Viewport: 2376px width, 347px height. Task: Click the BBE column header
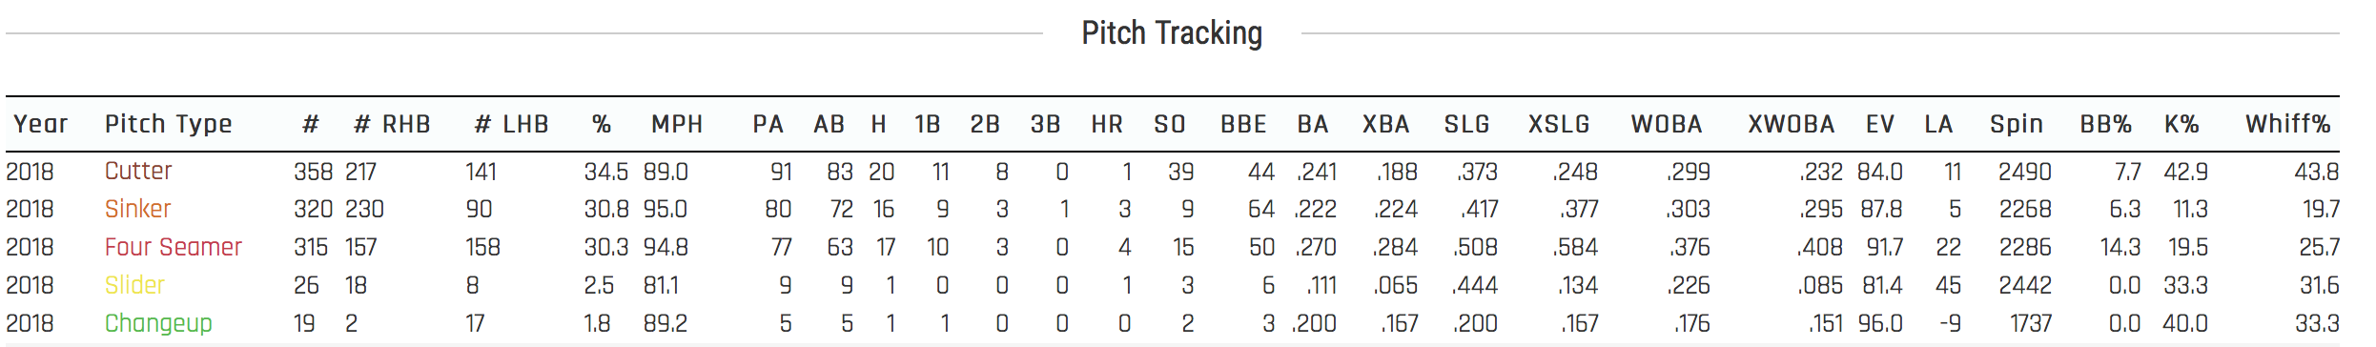pos(1244,124)
